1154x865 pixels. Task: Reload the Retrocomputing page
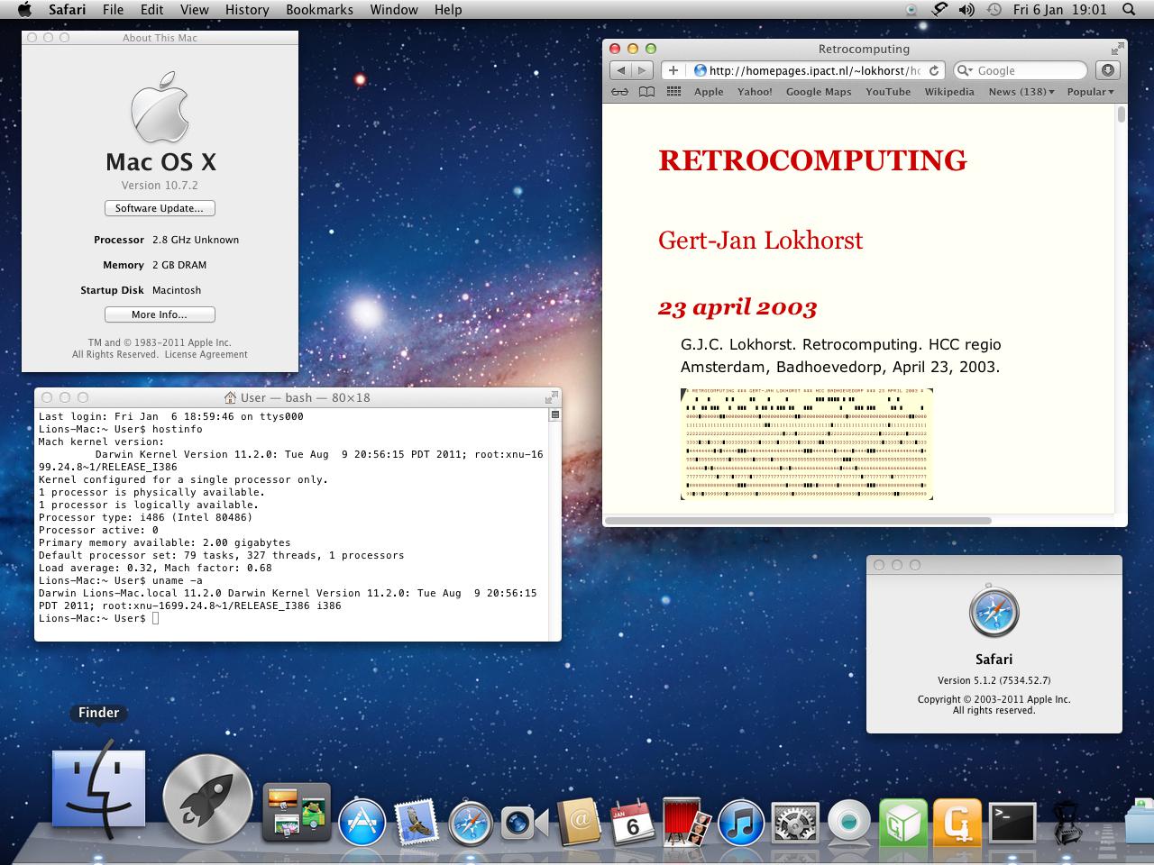(934, 70)
